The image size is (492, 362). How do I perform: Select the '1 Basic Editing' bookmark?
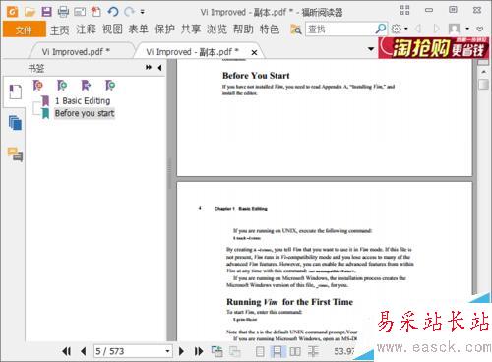pos(83,100)
